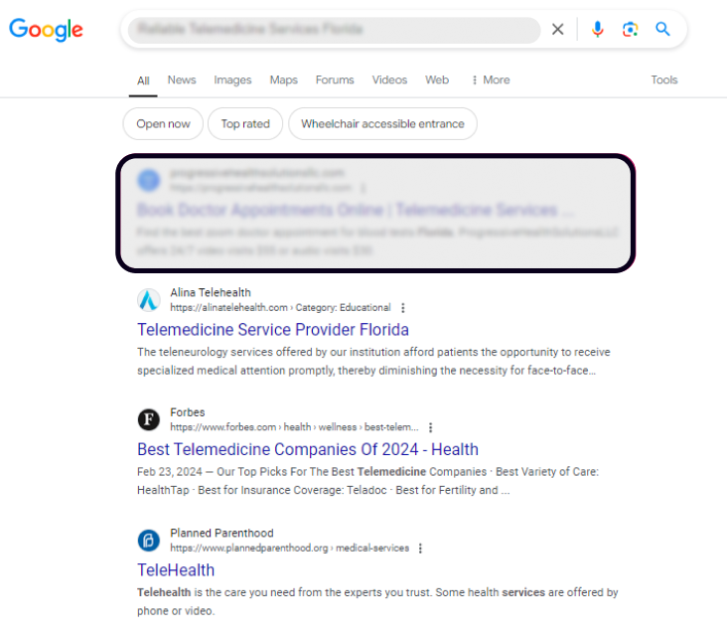The width and height of the screenshot is (727, 634).
Task: Open options menu for Alina Telehealth result
Action: pyautogui.click(x=402, y=308)
